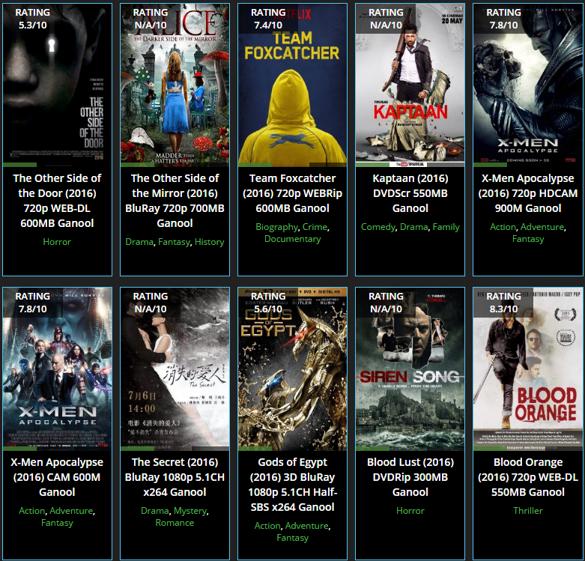Select Drama genre under Other Side of the Mirror
This screenshot has width=585, height=561.
[x=139, y=242]
